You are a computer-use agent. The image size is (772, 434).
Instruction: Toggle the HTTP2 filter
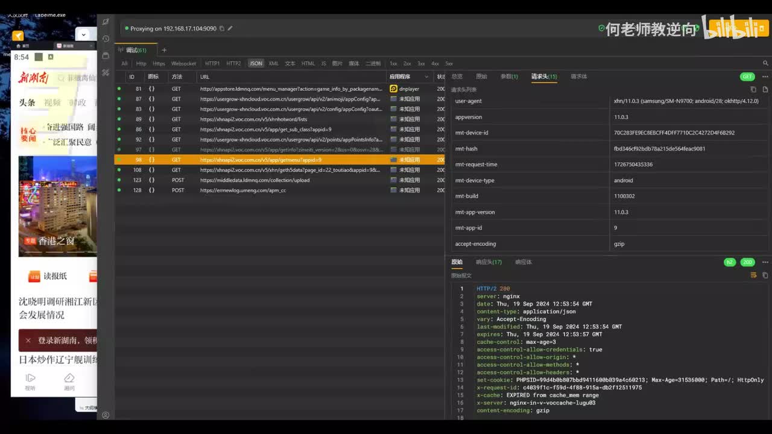(x=233, y=63)
